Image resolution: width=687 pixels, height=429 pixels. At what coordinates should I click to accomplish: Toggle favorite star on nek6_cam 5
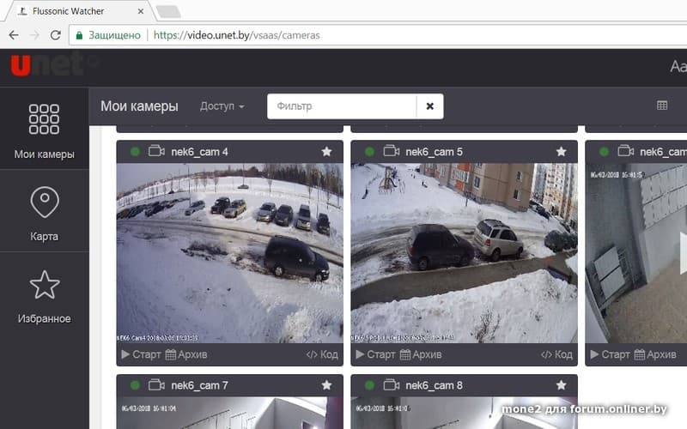pos(561,152)
